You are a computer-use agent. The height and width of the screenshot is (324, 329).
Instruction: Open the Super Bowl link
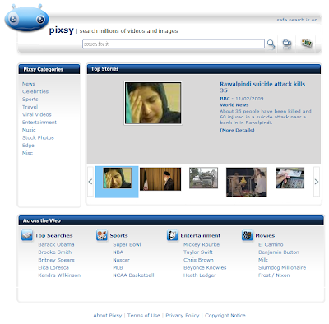click(x=127, y=244)
